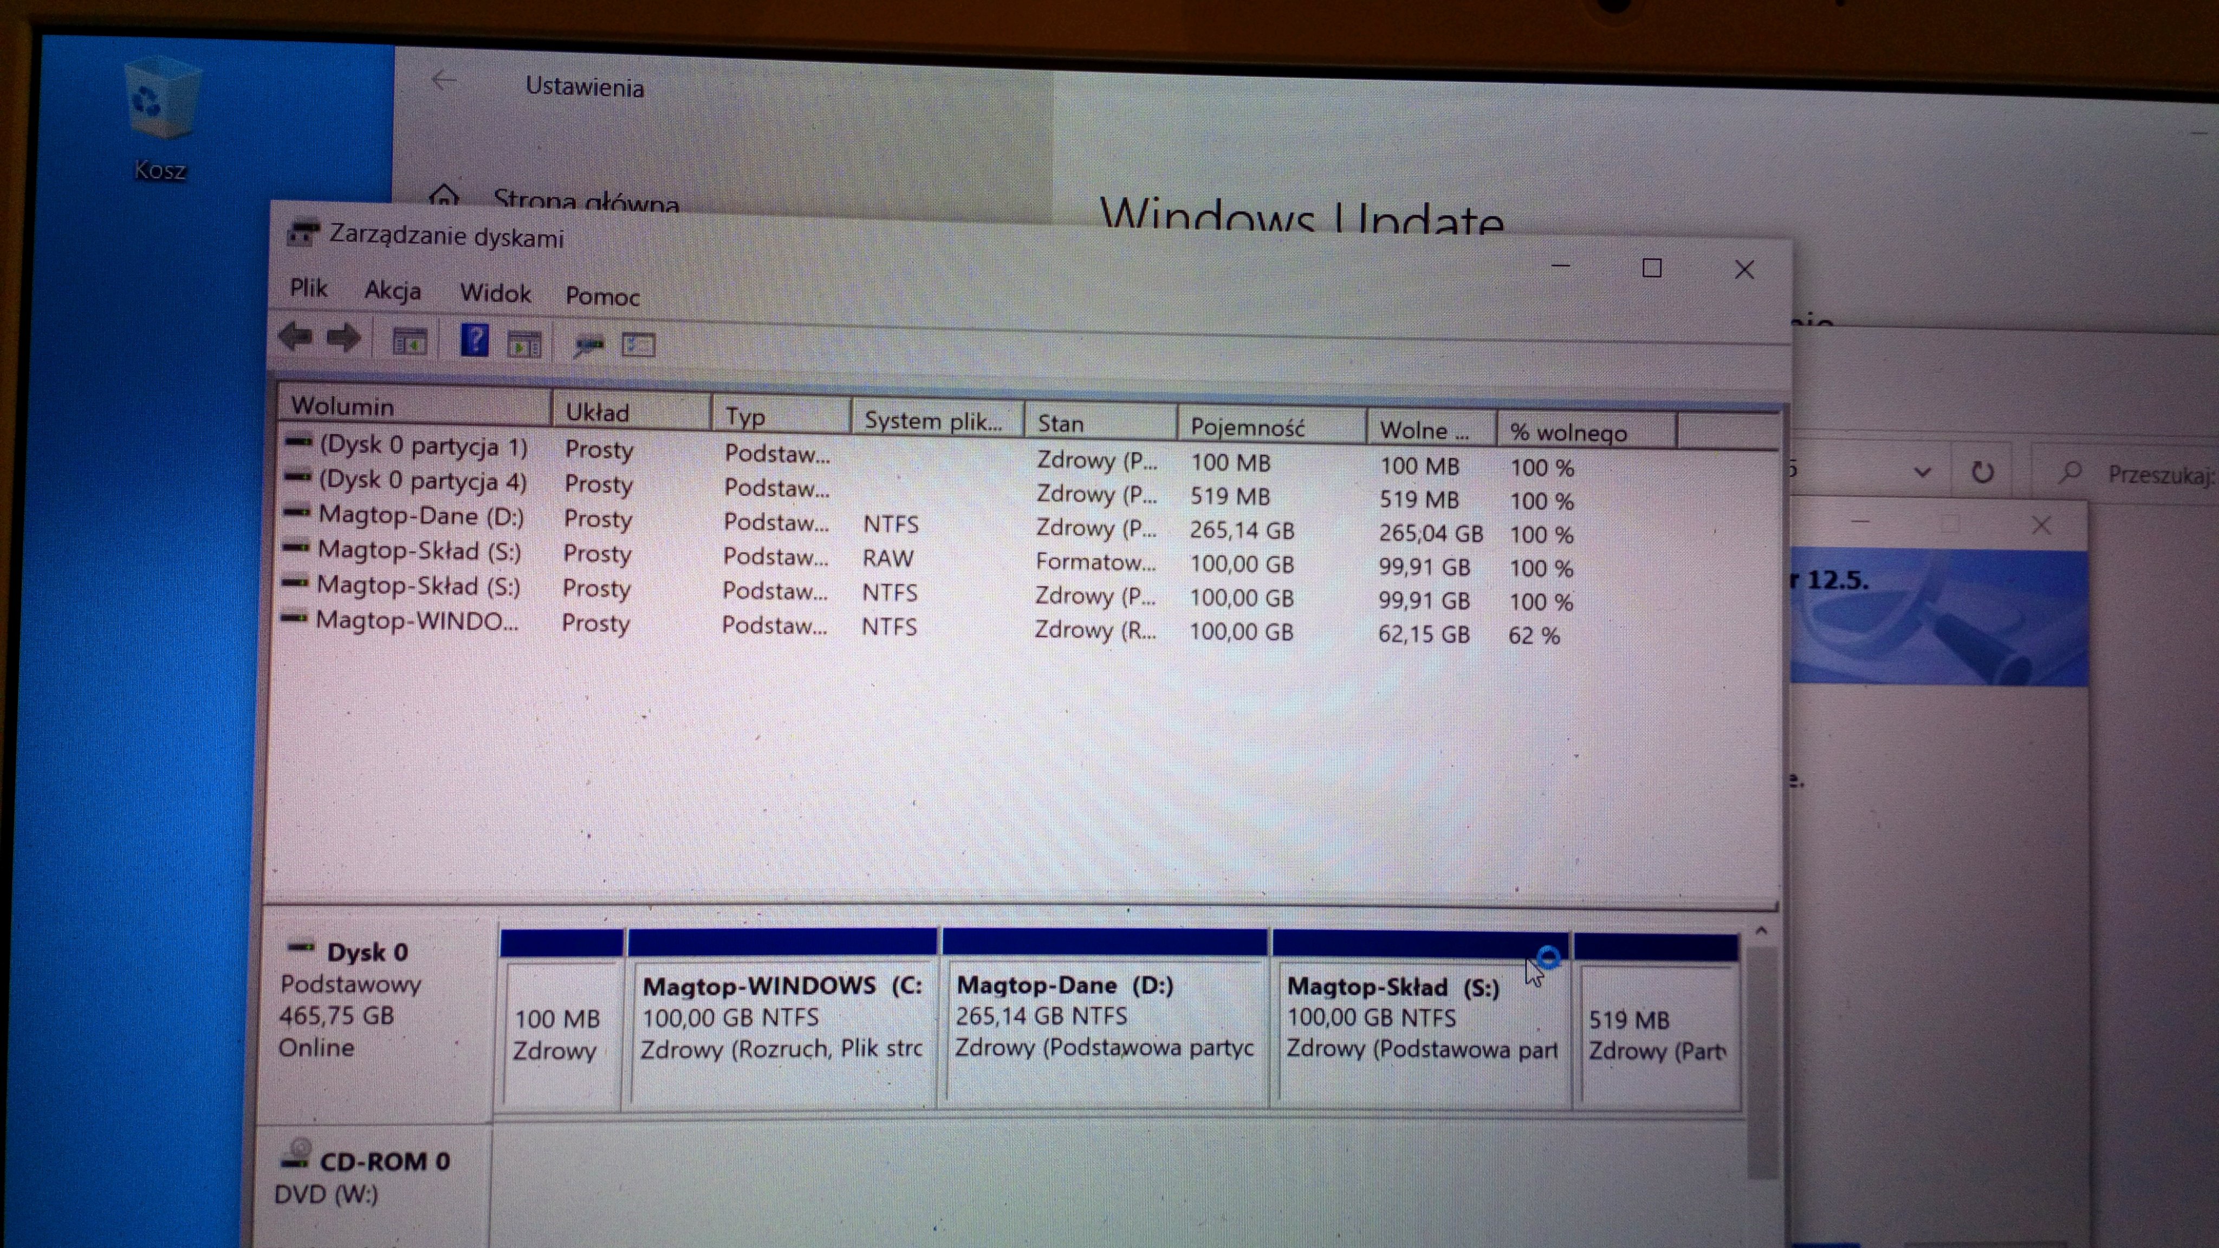Click the Back arrow in Disk Management toolbar

(295, 337)
